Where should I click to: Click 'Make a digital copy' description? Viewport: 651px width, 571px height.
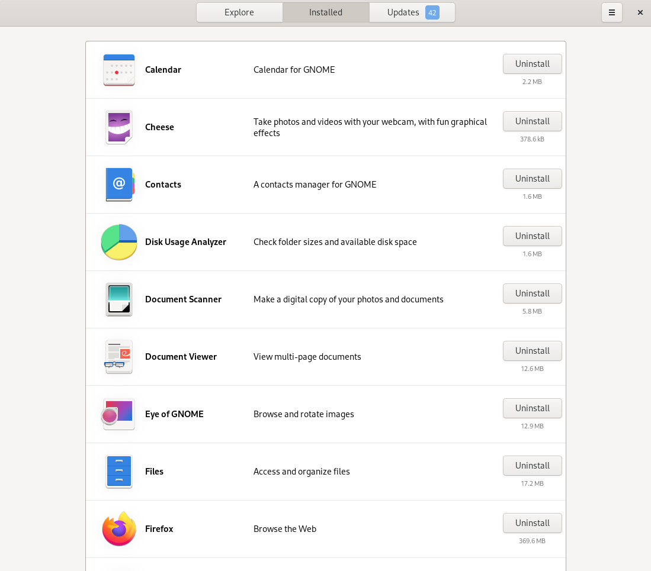click(348, 299)
